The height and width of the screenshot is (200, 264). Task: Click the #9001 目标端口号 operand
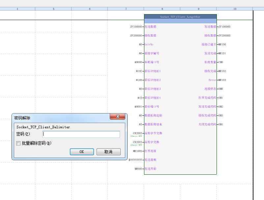pyautogui.click(x=138, y=107)
